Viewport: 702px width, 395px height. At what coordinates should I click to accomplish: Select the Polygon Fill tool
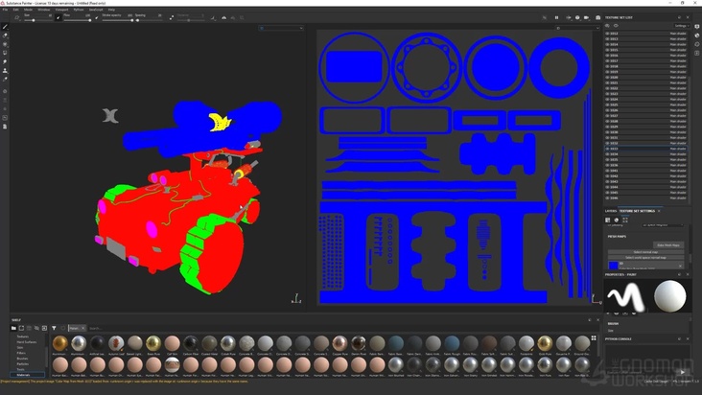(5, 53)
